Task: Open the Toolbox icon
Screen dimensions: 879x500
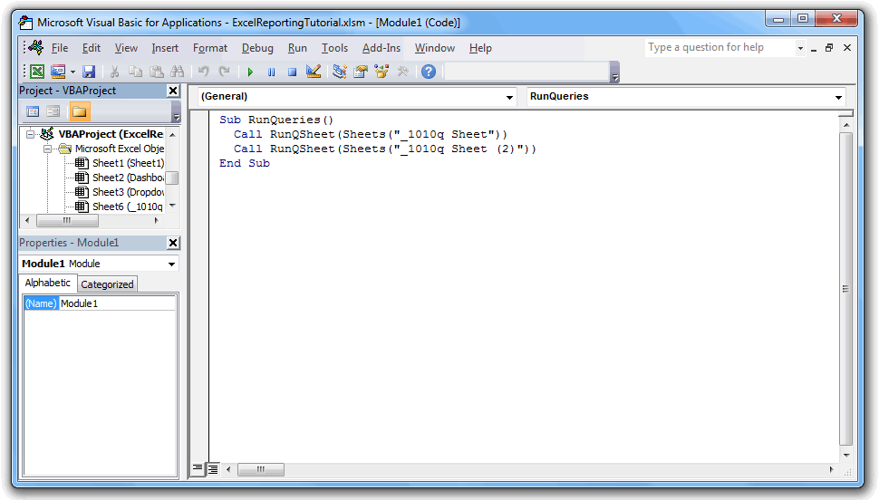Action: (x=402, y=72)
